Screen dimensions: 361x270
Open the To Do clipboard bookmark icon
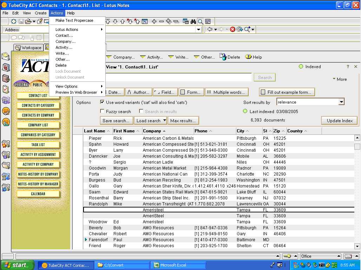point(6,89)
